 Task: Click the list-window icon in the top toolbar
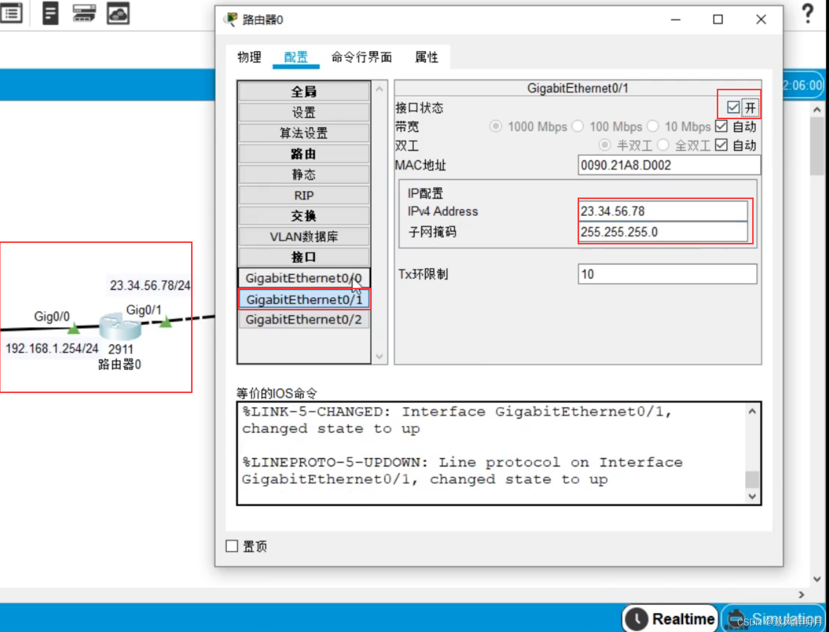[10, 13]
